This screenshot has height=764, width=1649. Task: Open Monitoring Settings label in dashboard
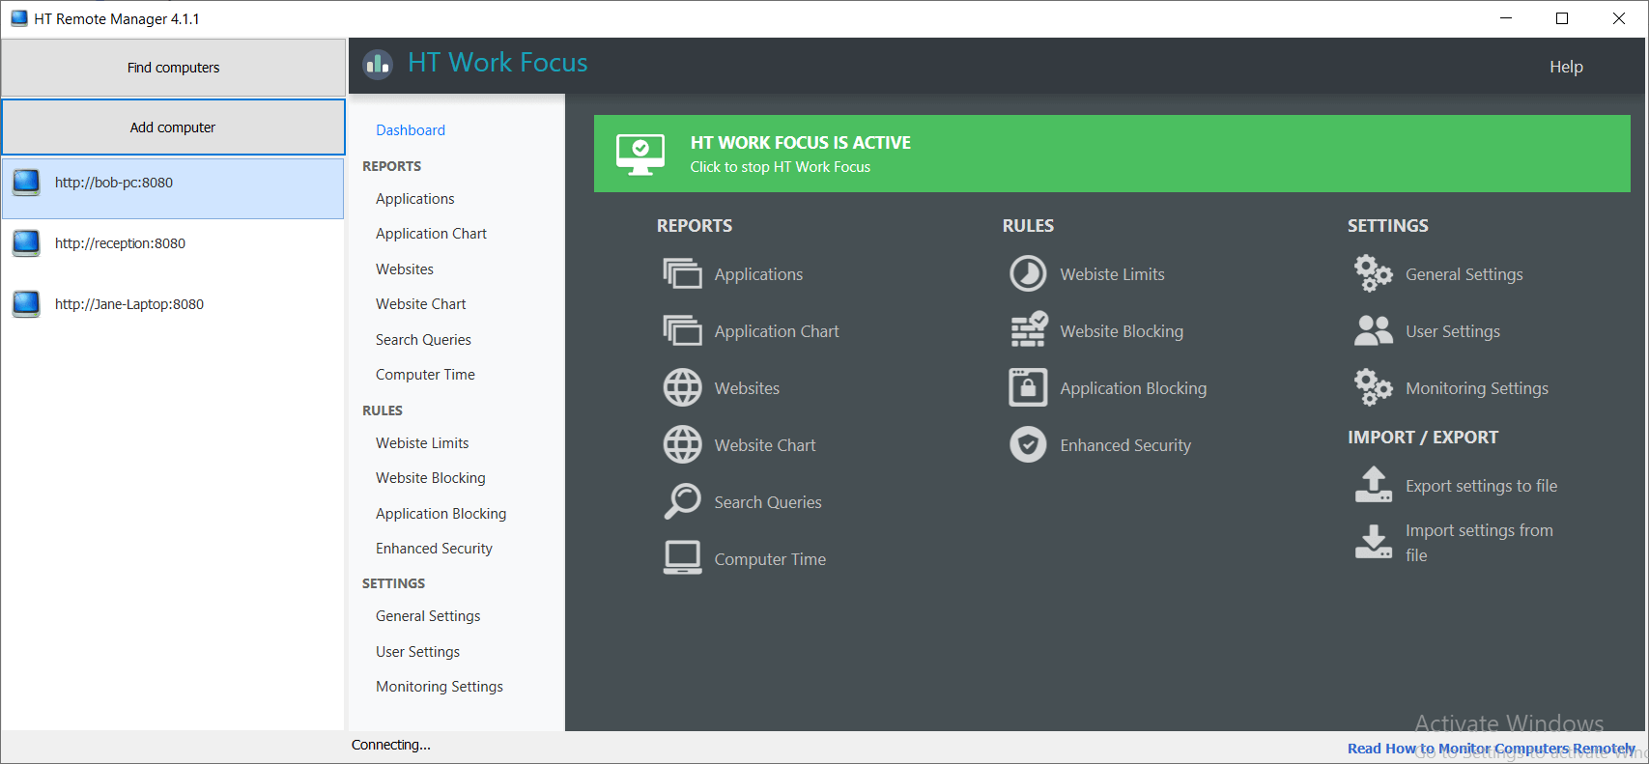tap(1477, 388)
